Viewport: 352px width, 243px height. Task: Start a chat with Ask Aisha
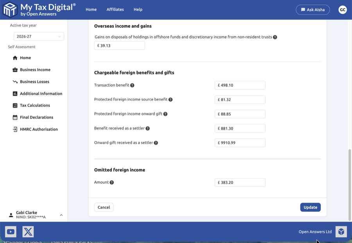point(312,10)
